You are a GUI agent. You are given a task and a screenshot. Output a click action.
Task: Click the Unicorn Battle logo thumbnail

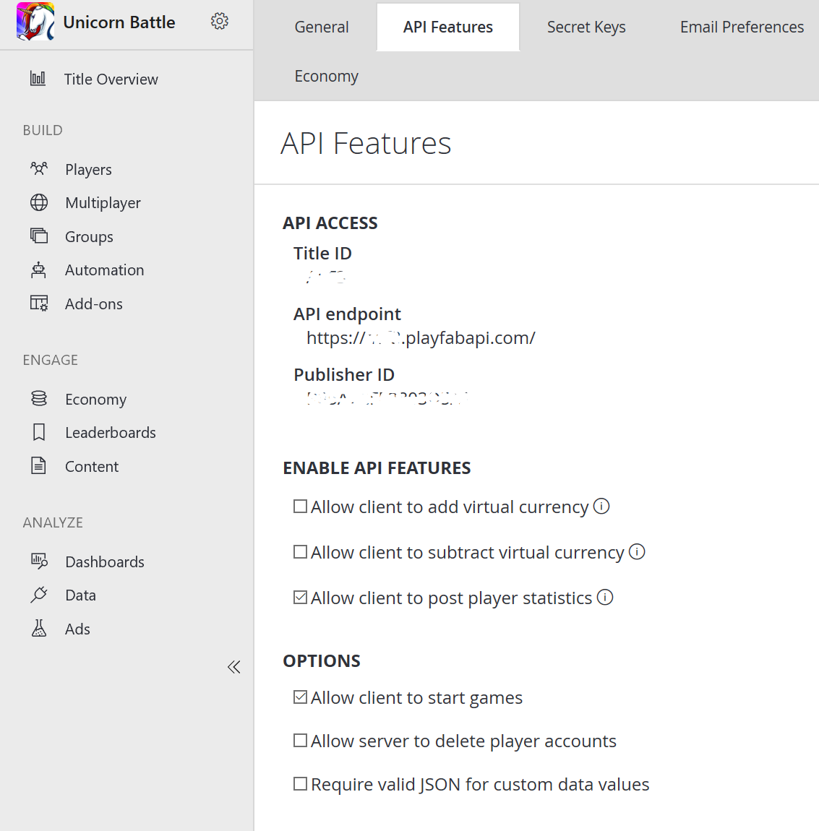coord(34,22)
